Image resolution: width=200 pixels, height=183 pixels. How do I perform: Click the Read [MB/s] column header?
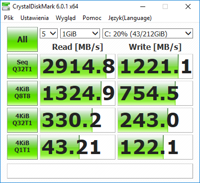coord(78,47)
